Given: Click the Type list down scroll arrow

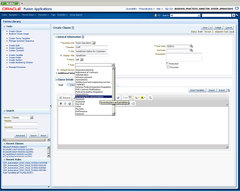Looking at the screenshot, I should point(113,114).
